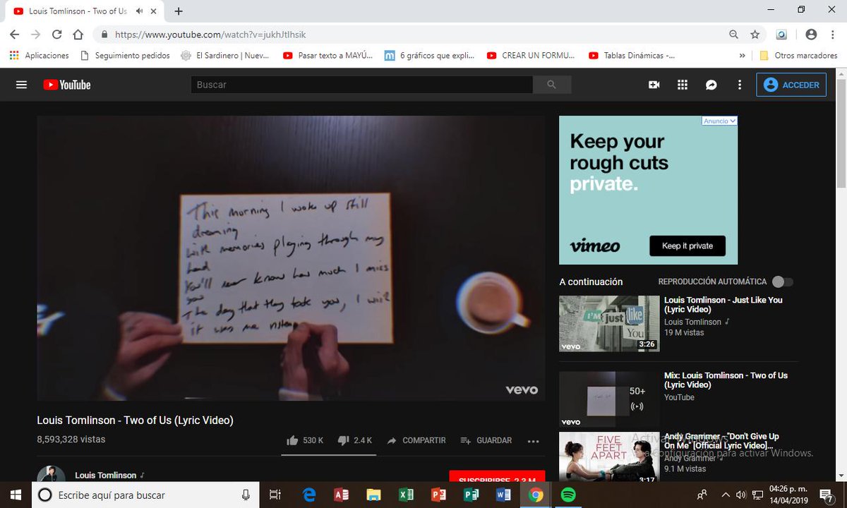Toggle REPRODUCCIÓN AUTOMÁTICA autoplay switch
Screen dimensions: 847x508
tap(782, 282)
